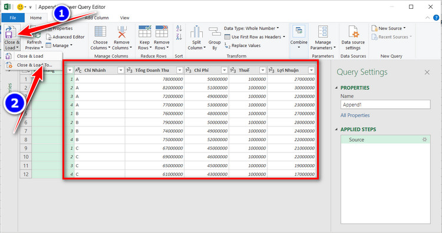The width and height of the screenshot is (442, 233).
Task: Open Tổng Doanh Thu column filter dropdown
Action: tap(180, 70)
